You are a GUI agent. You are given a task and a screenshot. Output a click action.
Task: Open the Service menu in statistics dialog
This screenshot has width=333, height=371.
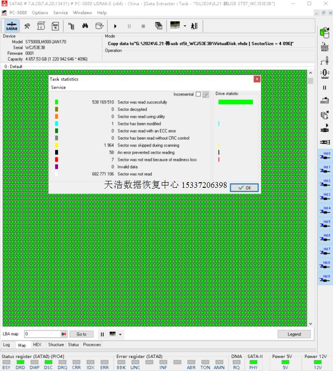[x=58, y=87]
